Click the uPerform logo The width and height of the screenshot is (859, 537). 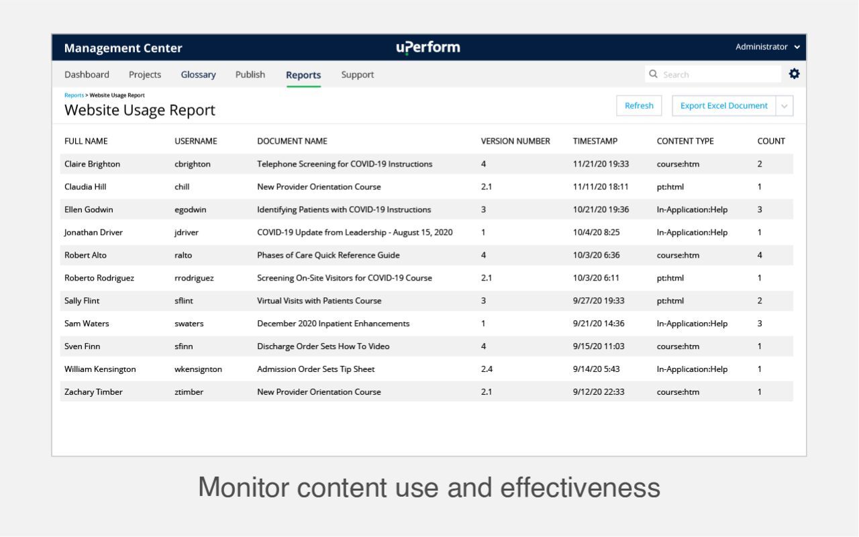[x=428, y=48]
